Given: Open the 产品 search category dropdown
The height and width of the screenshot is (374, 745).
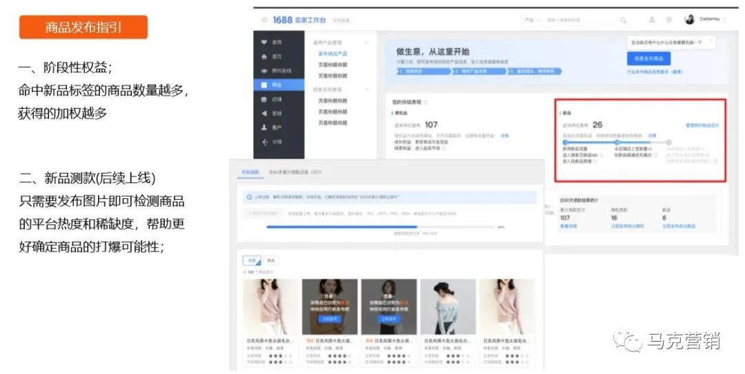Looking at the screenshot, I should pyautogui.click(x=532, y=21).
